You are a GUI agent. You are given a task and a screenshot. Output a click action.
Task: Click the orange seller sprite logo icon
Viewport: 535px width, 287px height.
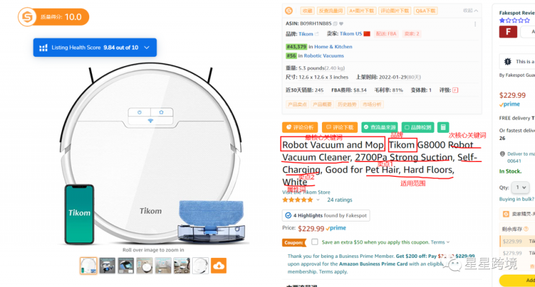coord(289,11)
